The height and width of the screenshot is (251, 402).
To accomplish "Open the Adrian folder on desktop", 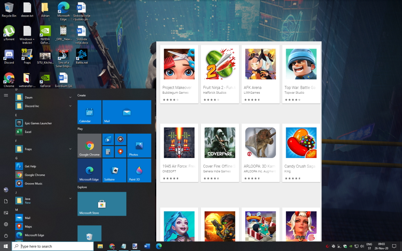I will [x=45, y=10].
